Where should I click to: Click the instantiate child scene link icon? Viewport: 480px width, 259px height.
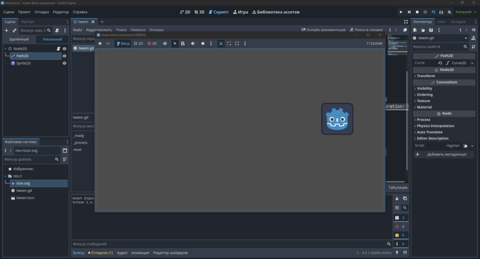(x=15, y=30)
